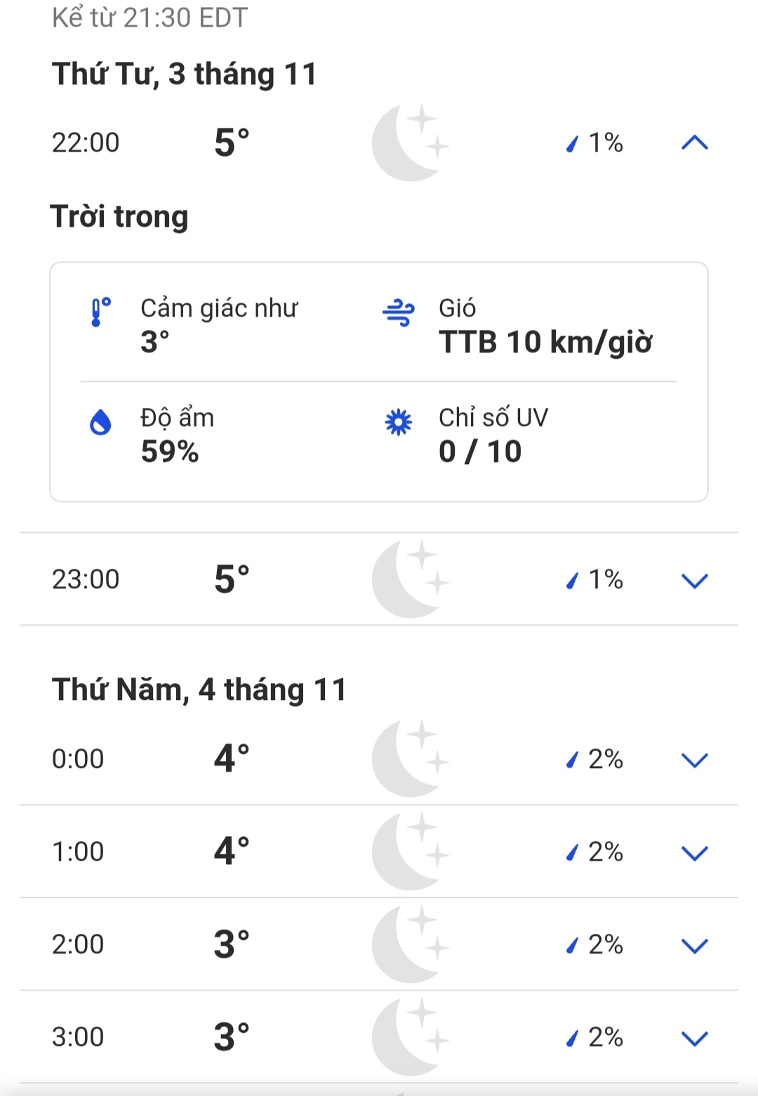Click the UV index sun icon
The image size is (758, 1096).
pyautogui.click(x=398, y=422)
